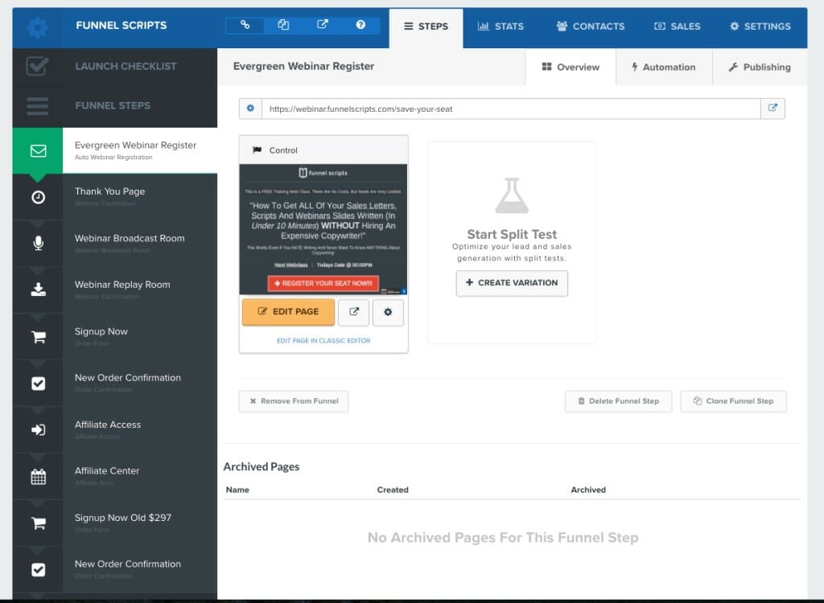Select the shopping cart icon for Signup Now

[37, 336]
